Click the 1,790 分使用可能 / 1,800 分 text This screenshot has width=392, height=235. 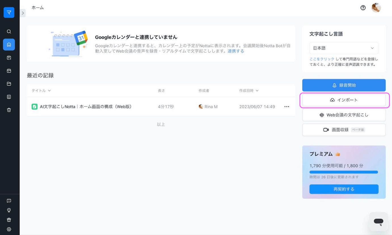[x=336, y=165]
